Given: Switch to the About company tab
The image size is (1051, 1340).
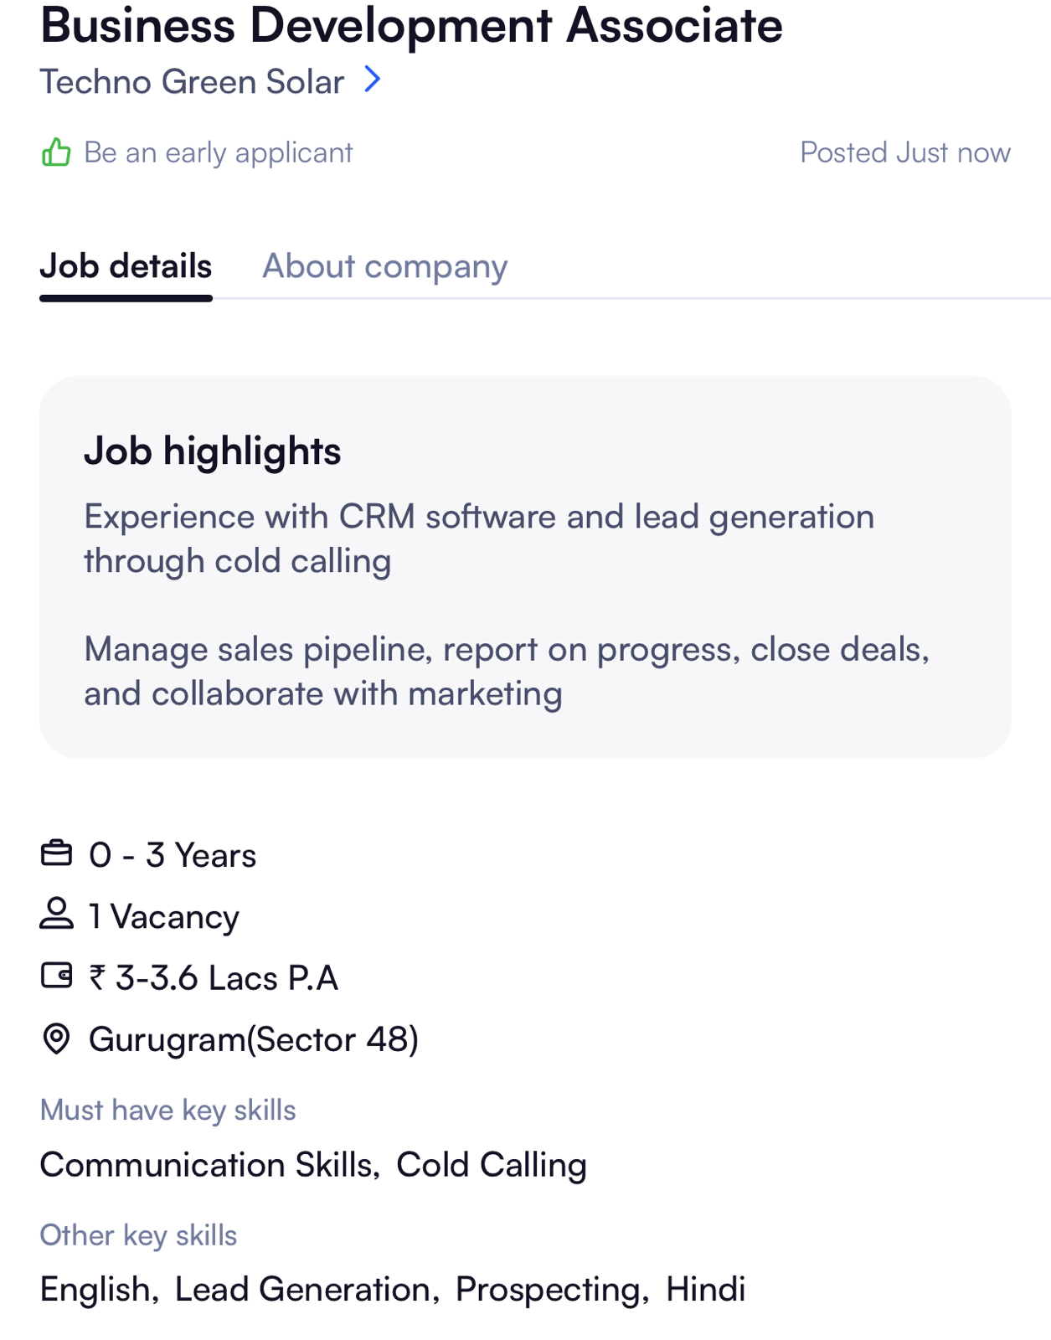Looking at the screenshot, I should coord(384,266).
